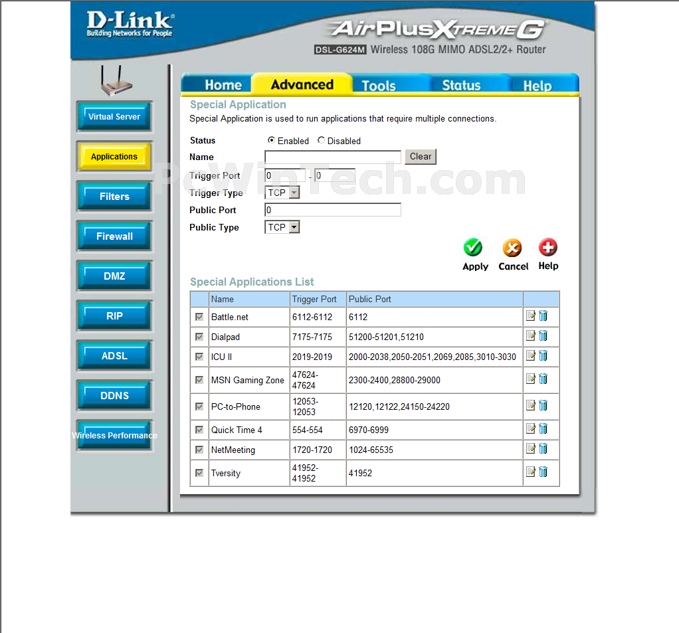Open the DMZ settings

(114, 276)
